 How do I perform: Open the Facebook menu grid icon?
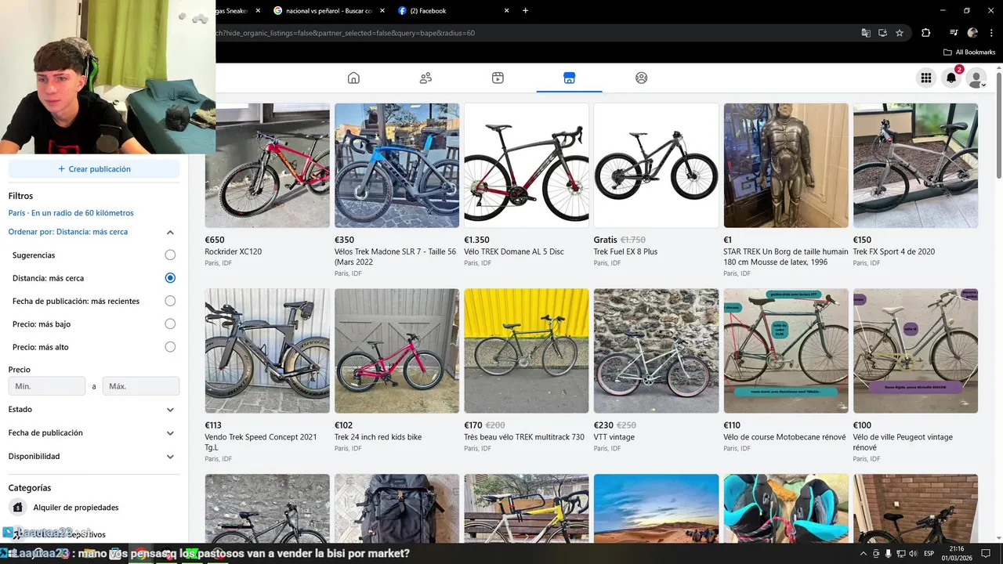click(x=926, y=78)
